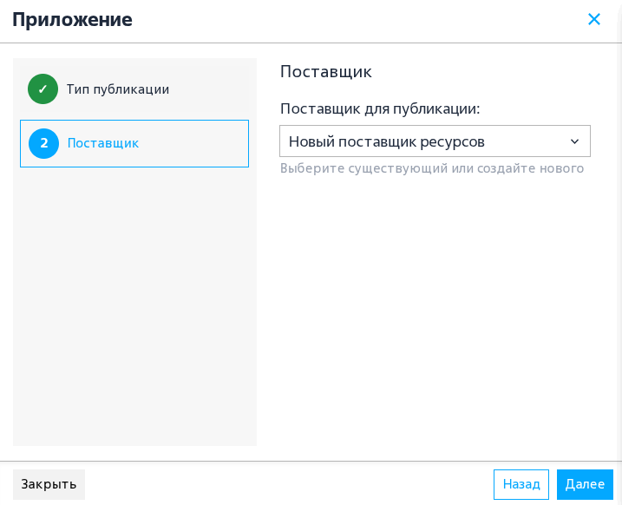The image size is (622, 505).
Task: Click the blue Поставщик link text in the sidebar
Action: pyautogui.click(x=103, y=143)
